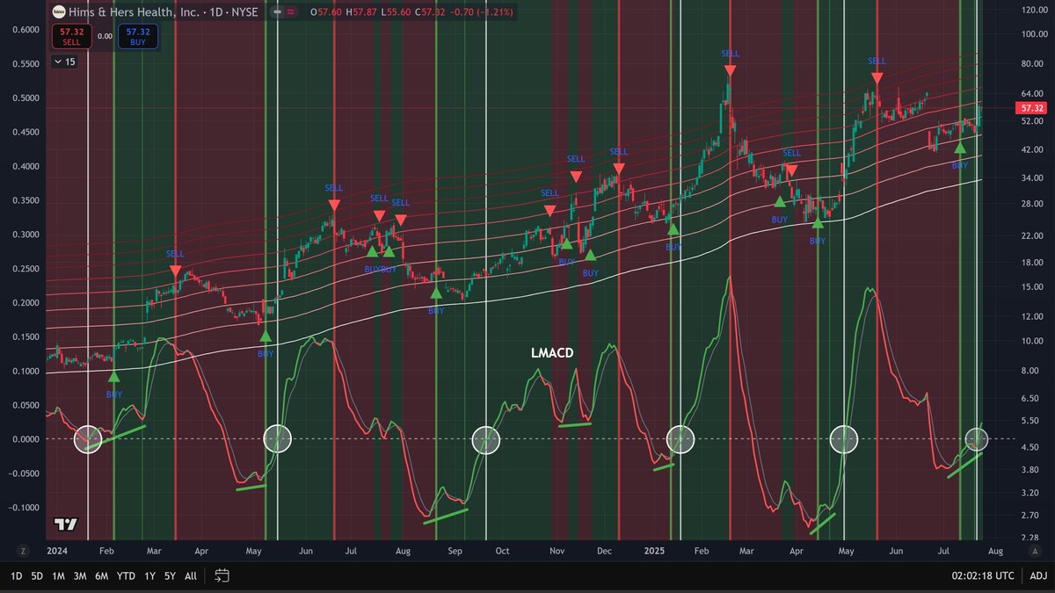Open the 02:02:18 UTC timezone menu
The height and width of the screenshot is (593, 1055).
[982, 576]
